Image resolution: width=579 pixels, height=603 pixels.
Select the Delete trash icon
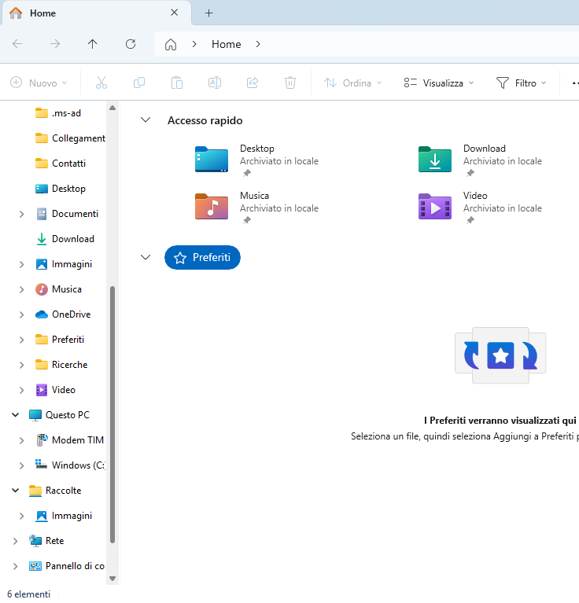[x=290, y=83]
